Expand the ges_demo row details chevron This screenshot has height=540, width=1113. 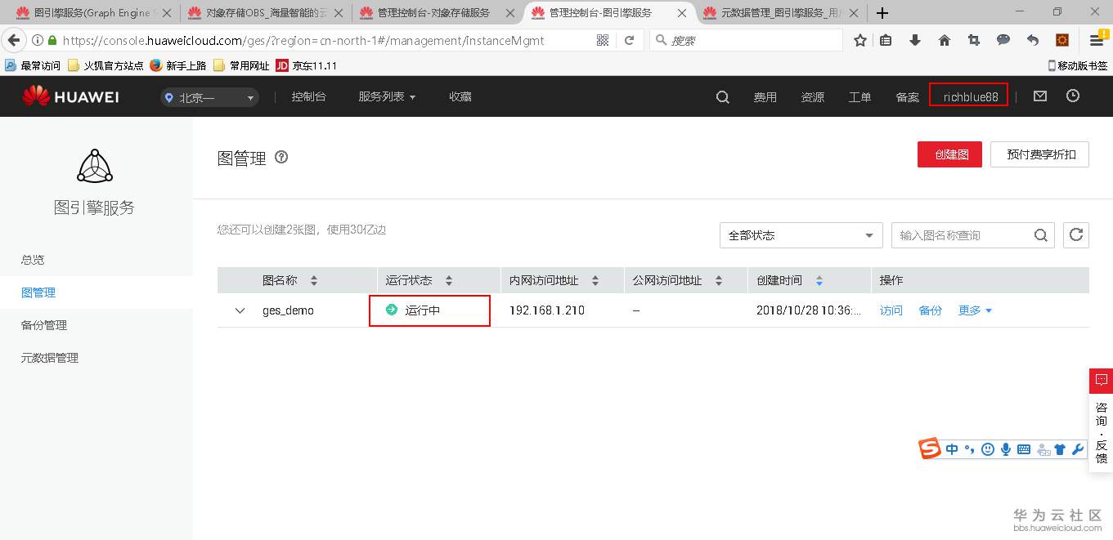(x=240, y=310)
